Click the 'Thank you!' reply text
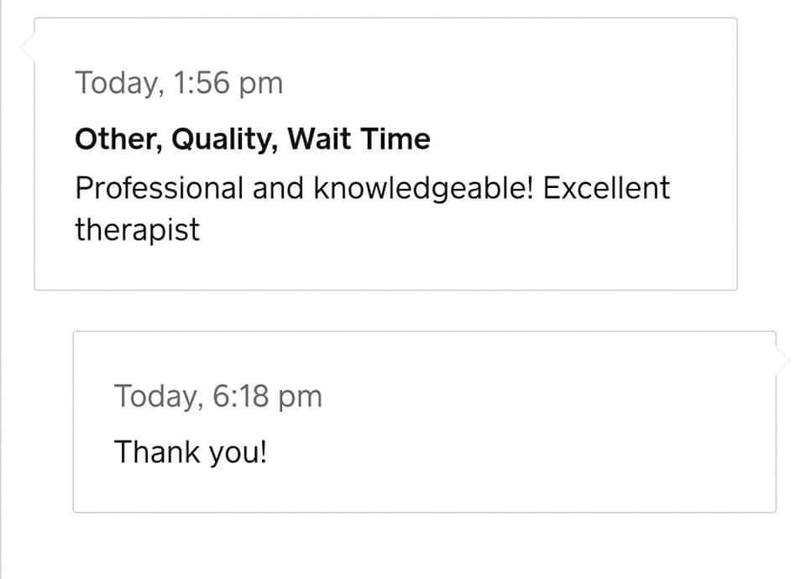806x579 pixels. click(191, 452)
